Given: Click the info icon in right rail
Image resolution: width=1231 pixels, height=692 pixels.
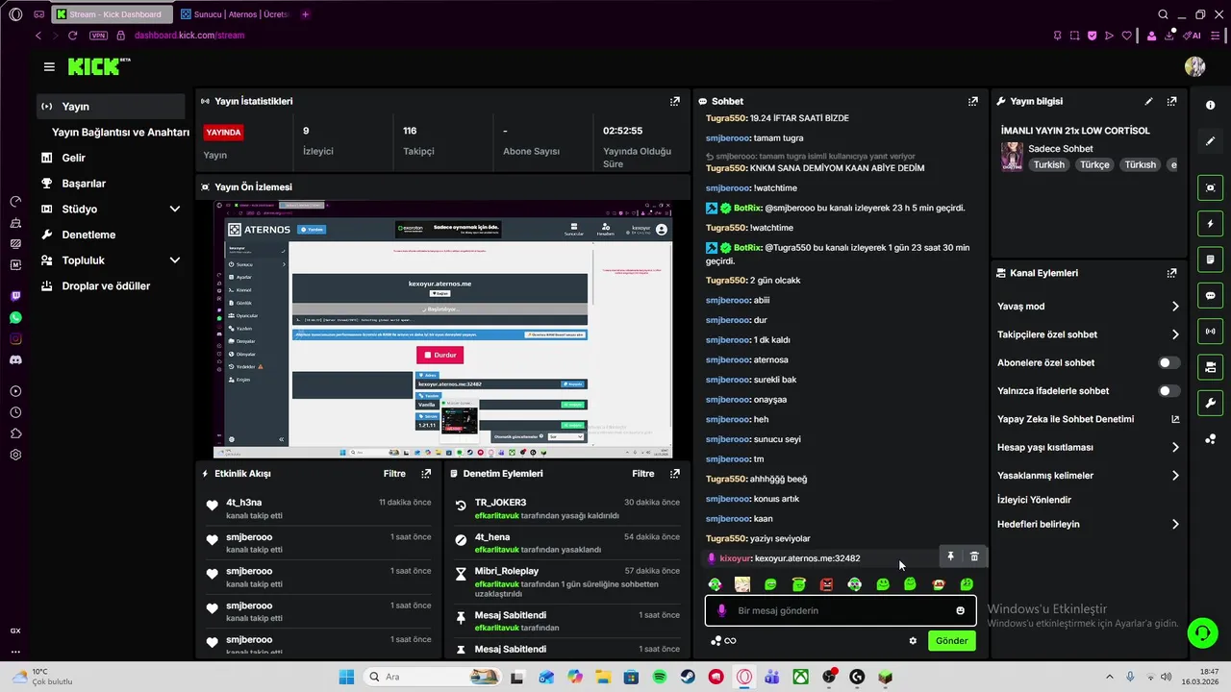Looking at the screenshot, I should pyautogui.click(x=1210, y=105).
